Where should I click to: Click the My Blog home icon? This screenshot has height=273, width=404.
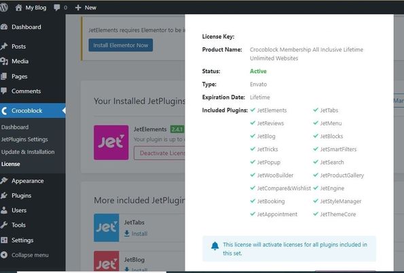click(x=18, y=7)
